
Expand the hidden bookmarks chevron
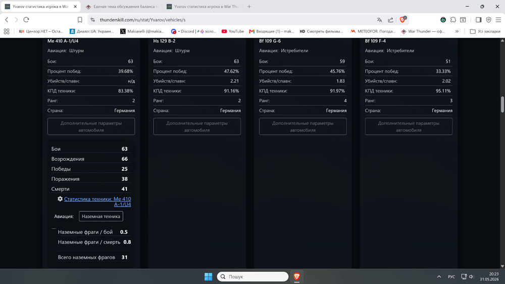(x=457, y=31)
